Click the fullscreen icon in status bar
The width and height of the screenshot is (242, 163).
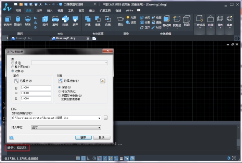(234, 158)
